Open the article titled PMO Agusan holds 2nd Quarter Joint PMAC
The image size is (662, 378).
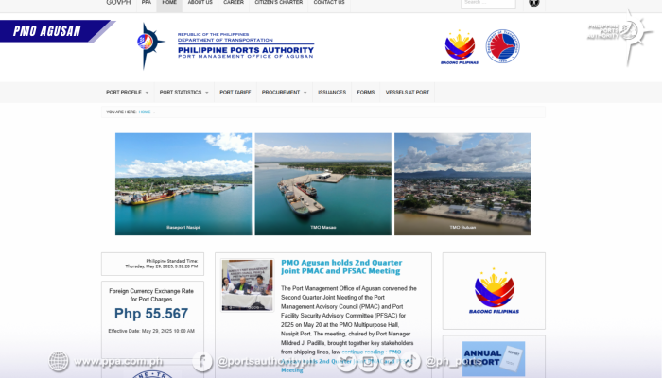point(341,266)
